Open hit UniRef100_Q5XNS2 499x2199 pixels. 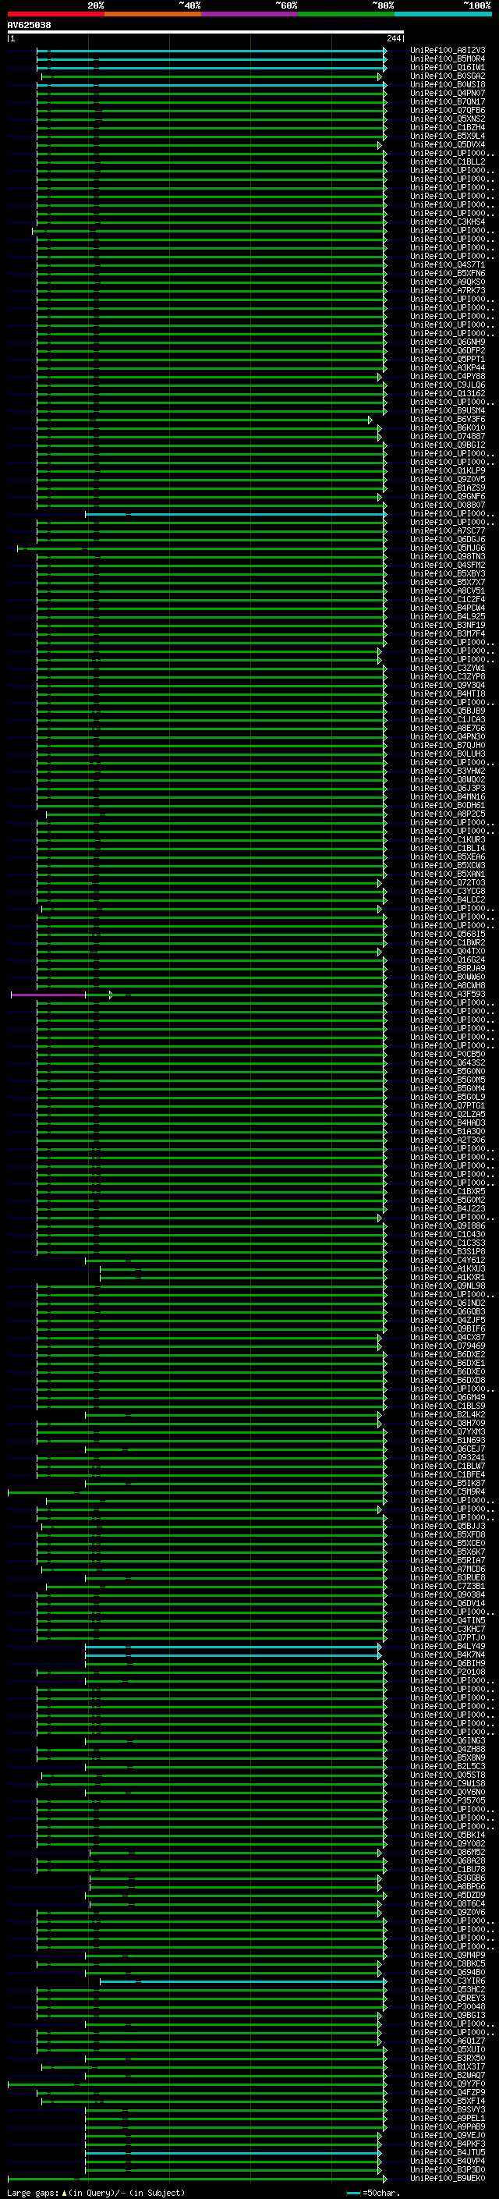pos(448,119)
